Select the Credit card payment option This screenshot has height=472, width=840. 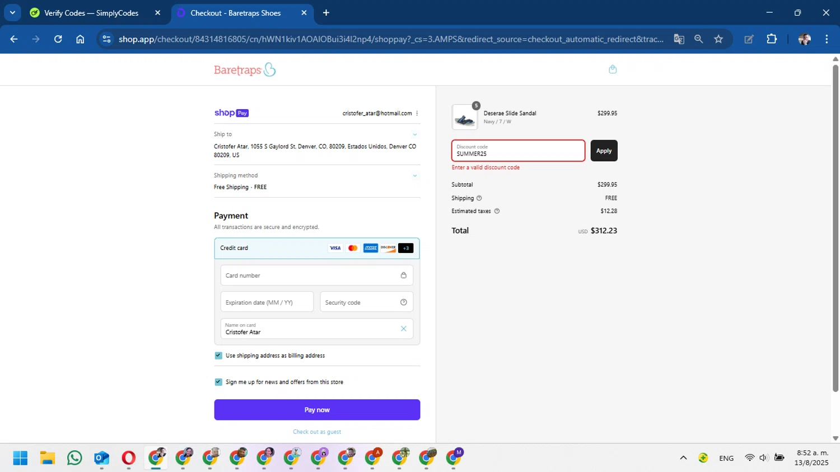317,248
